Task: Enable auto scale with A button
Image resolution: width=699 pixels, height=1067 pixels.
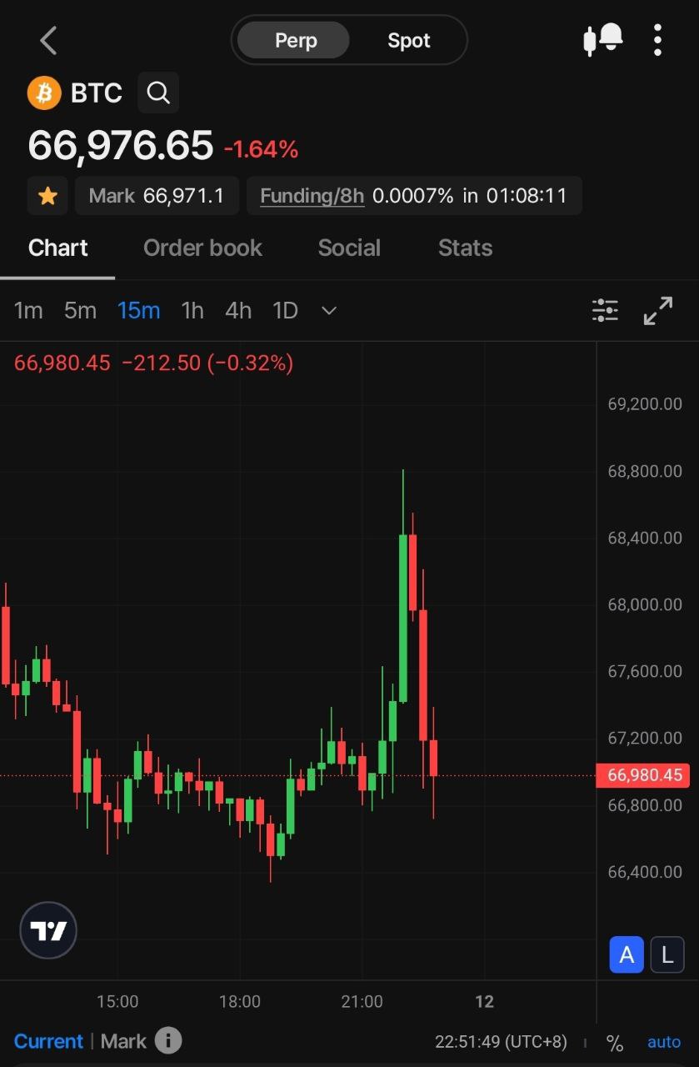Action: click(627, 955)
